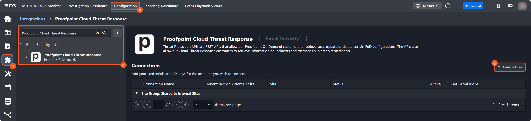Open the database icon in the sidebar
The image size is (531, 121).
(x=8, y=101)
